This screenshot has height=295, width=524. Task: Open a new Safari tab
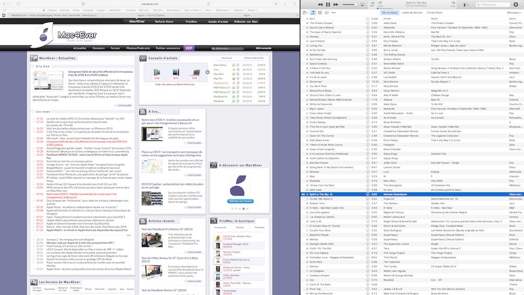[x=297, y=15]
